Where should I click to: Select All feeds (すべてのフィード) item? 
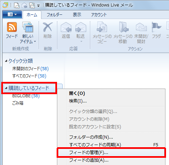pos(29,76)
